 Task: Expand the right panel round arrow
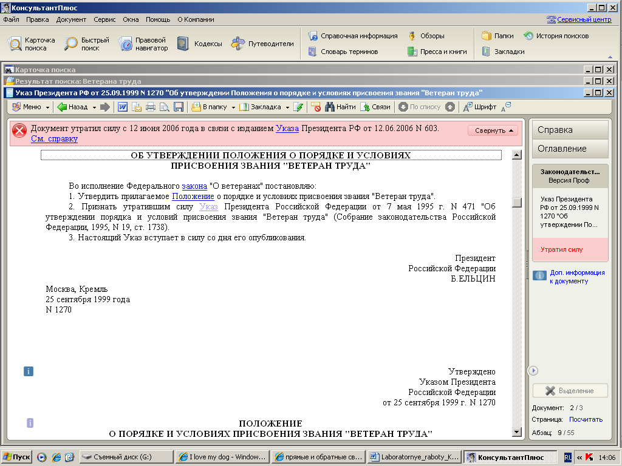533,371
